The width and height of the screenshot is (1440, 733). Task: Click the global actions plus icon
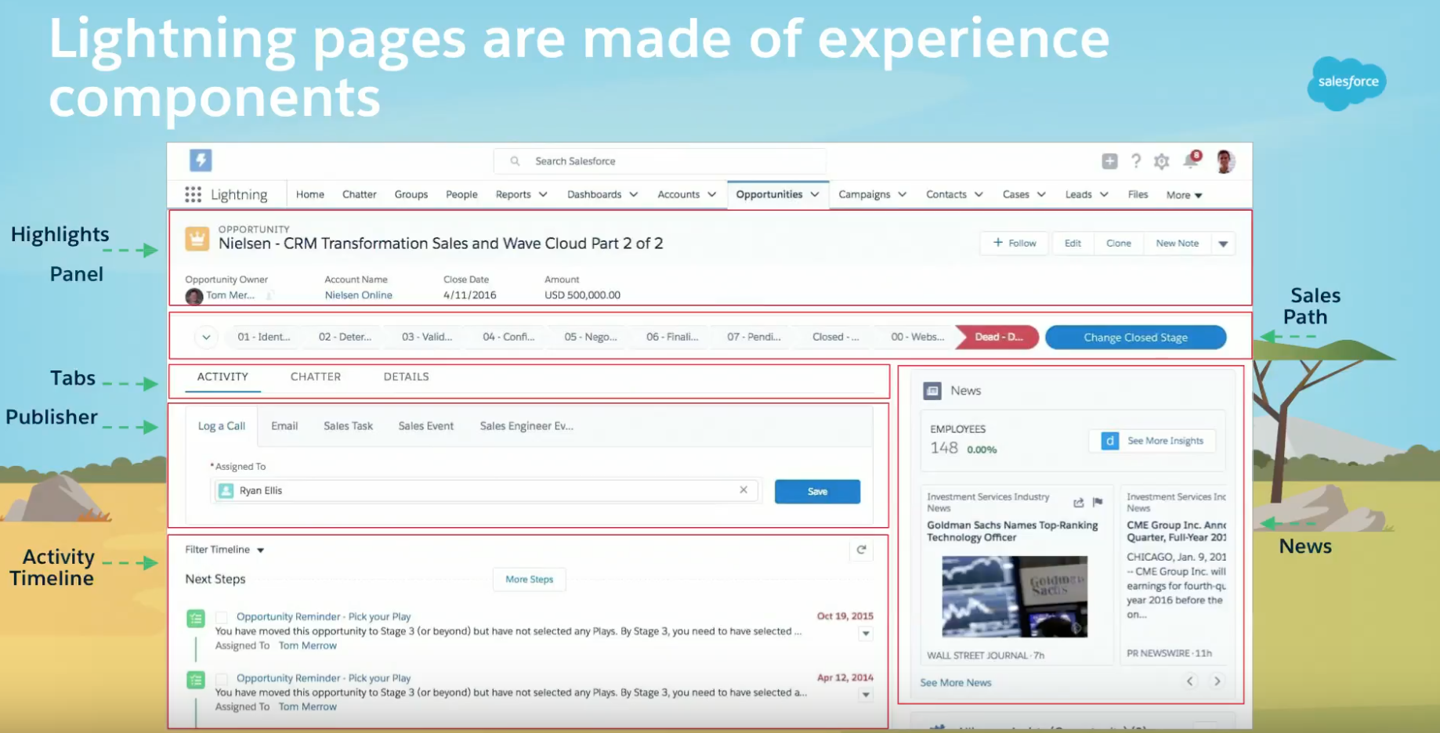[1109, 161]
